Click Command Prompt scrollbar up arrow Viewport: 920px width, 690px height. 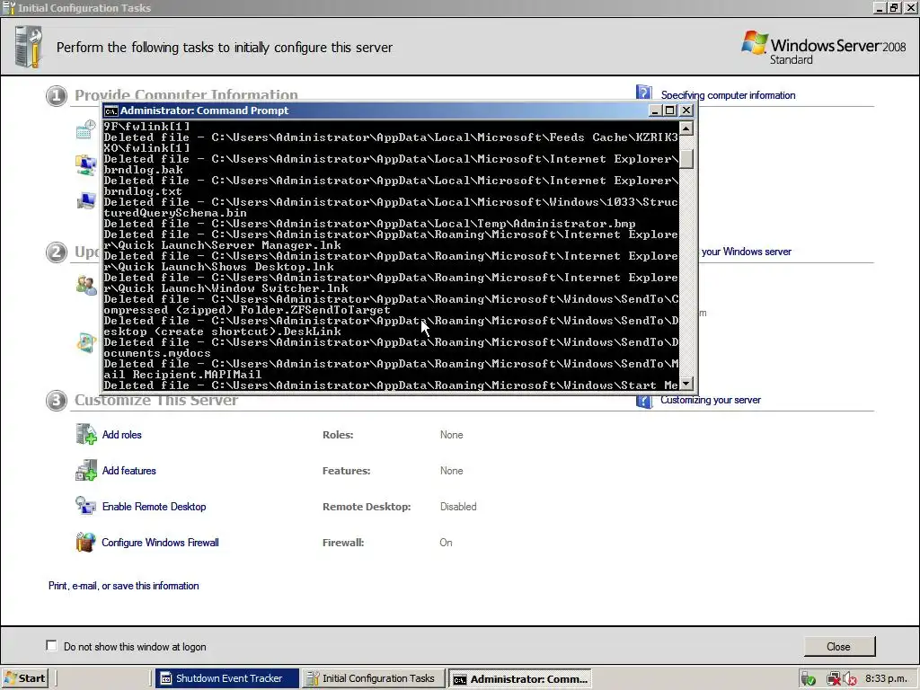686,128
